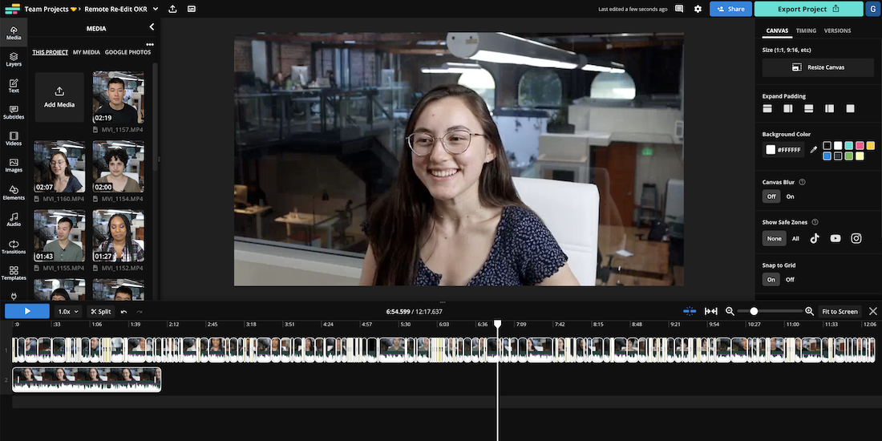Image resolution: width=882 pixels, height=441 pixels.
Task: Open the Google Photos media tab
Action: point(127,52)
